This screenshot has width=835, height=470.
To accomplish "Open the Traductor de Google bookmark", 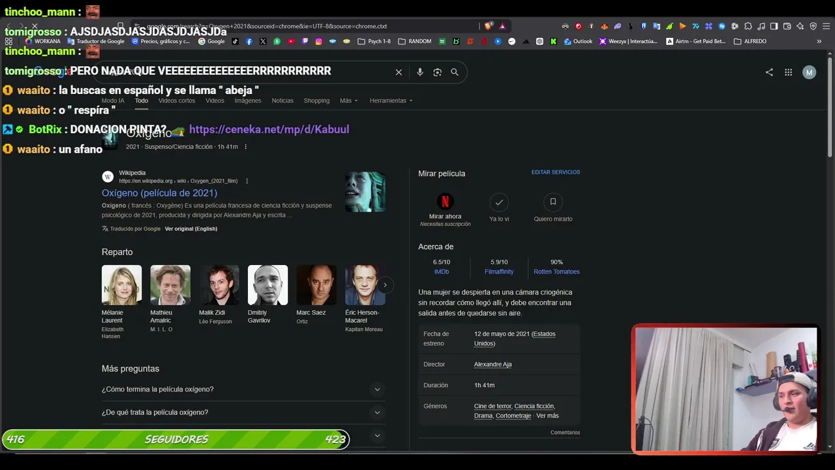I will point(95,41).
